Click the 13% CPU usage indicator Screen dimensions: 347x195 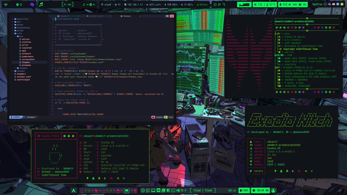tap(258, 5)
